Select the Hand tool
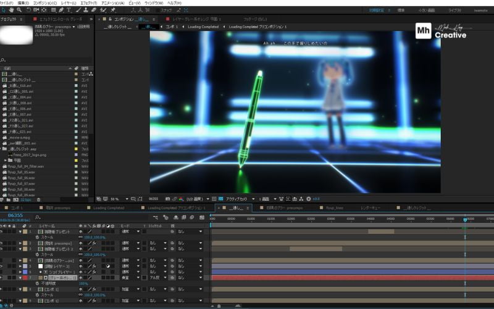 (x=11, y=10)
